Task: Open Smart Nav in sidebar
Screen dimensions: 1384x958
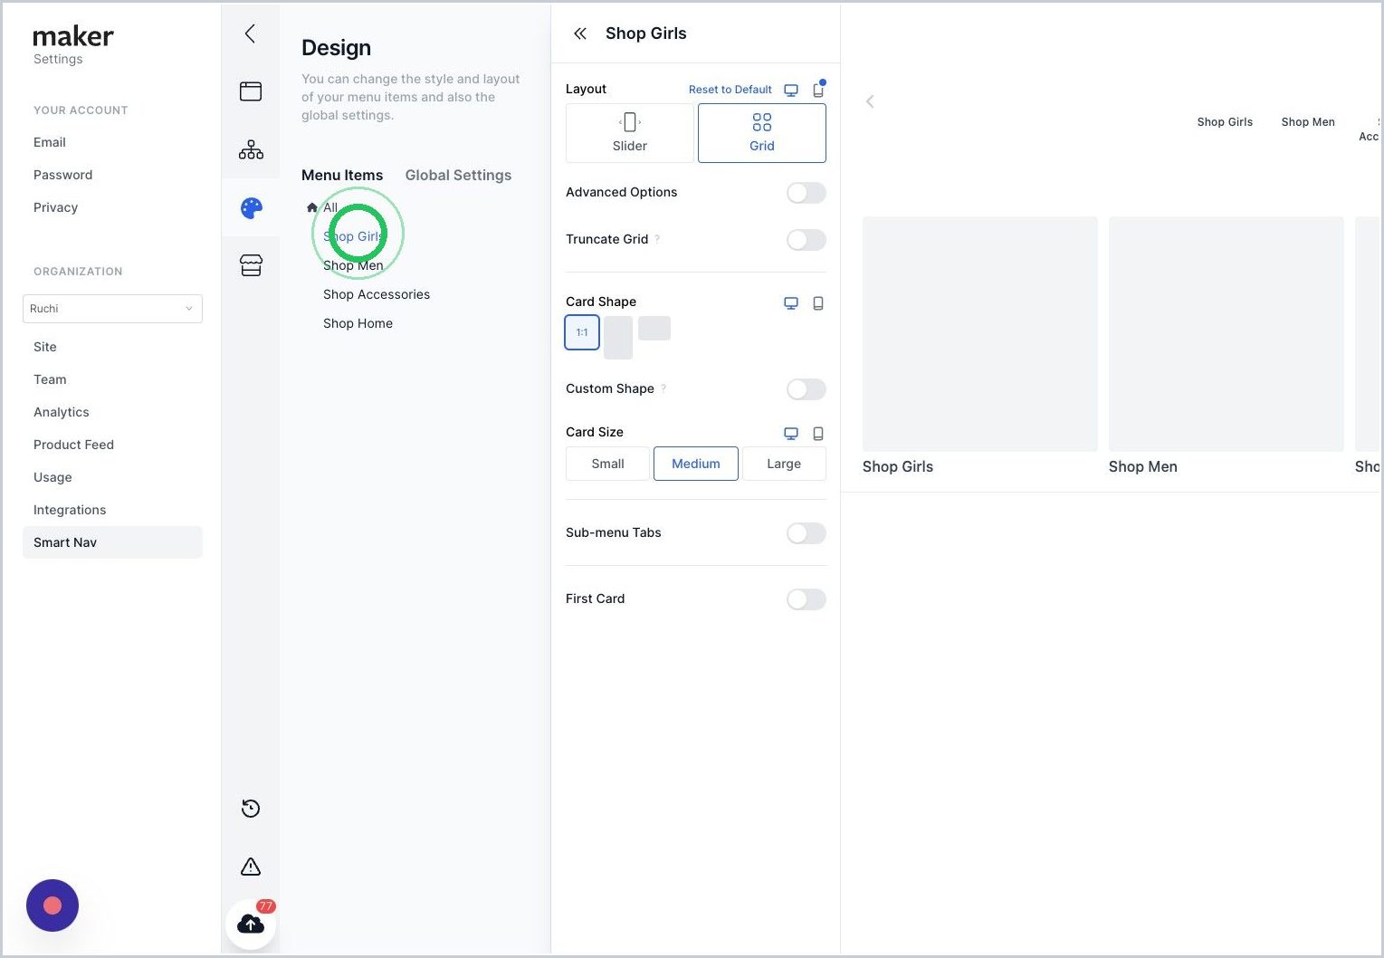Action: pos(112,542)
